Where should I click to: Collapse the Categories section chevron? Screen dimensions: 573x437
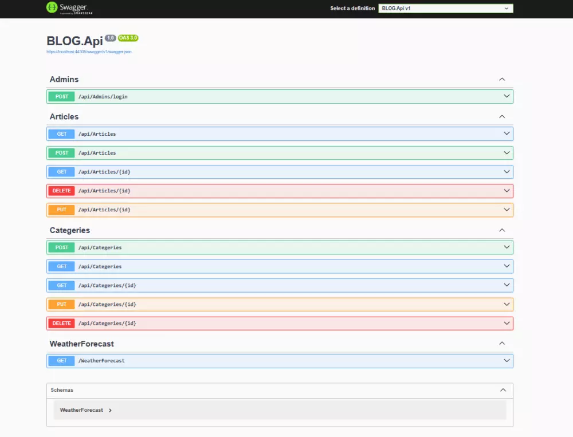click(x=502, y=230)
